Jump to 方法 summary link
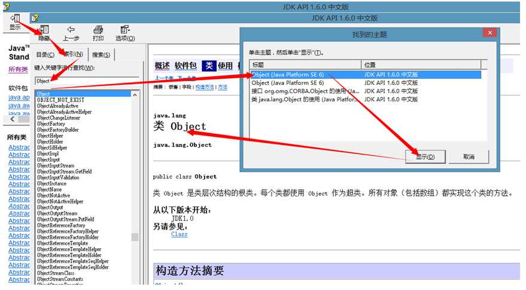 [223, 87]
